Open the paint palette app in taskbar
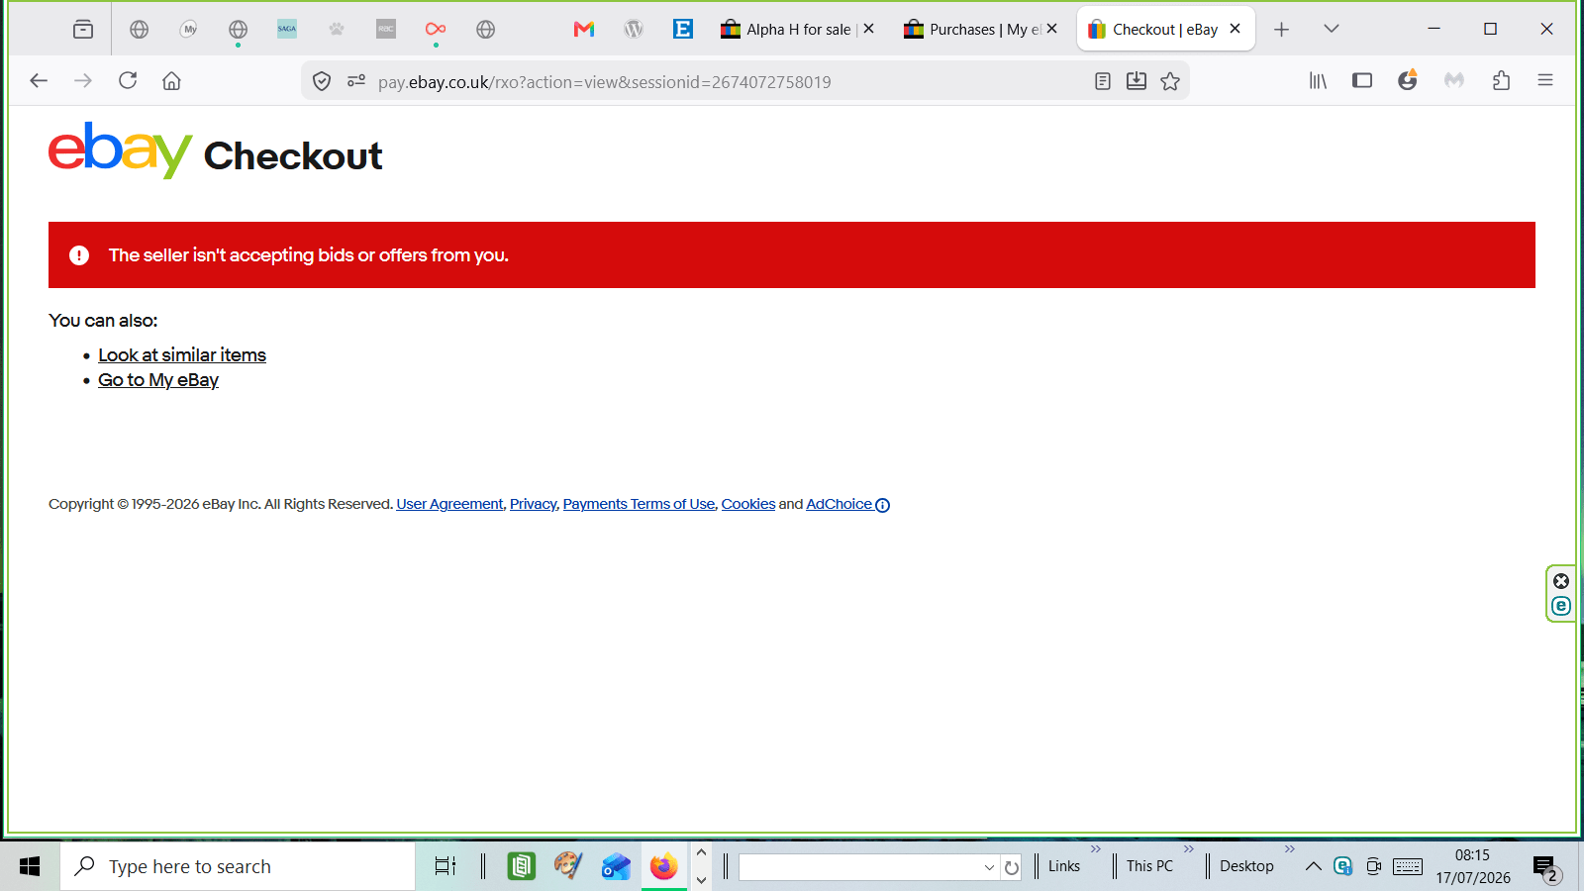The width and height of the screenshot is (1584, 891). 568,866
